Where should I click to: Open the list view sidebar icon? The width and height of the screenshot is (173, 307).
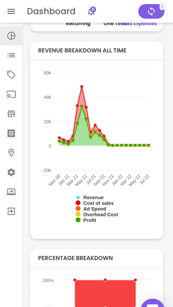tap(11, 55)
